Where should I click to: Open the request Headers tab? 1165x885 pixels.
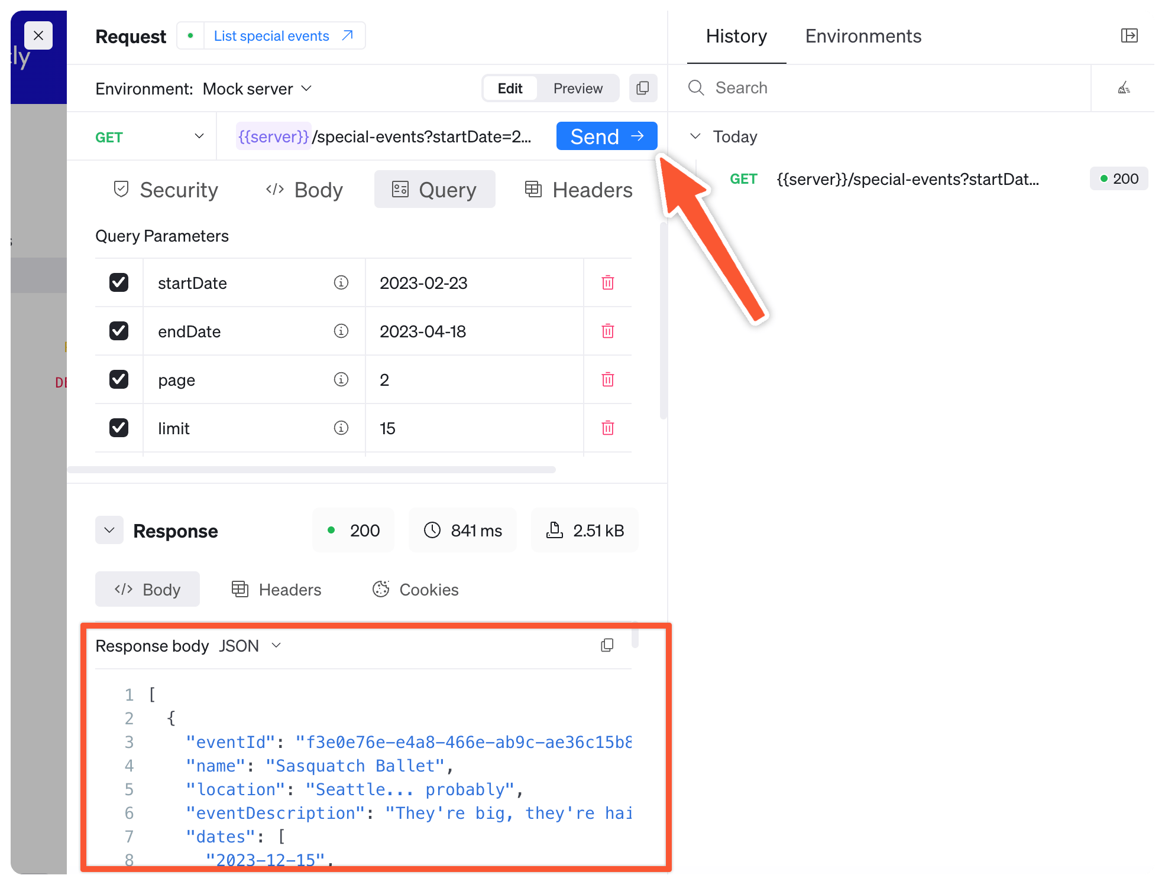pos(578,190)
